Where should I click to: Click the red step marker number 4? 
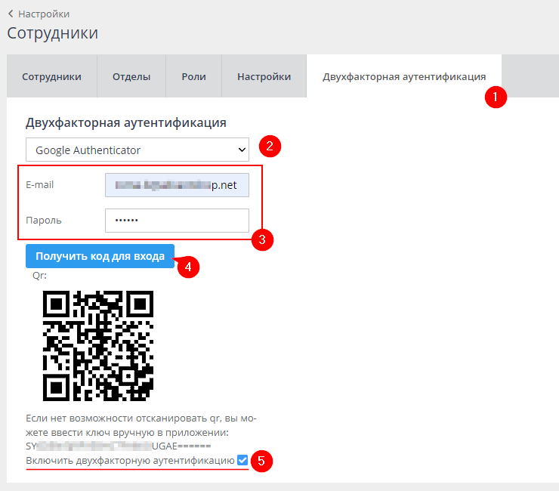point(187,267)
